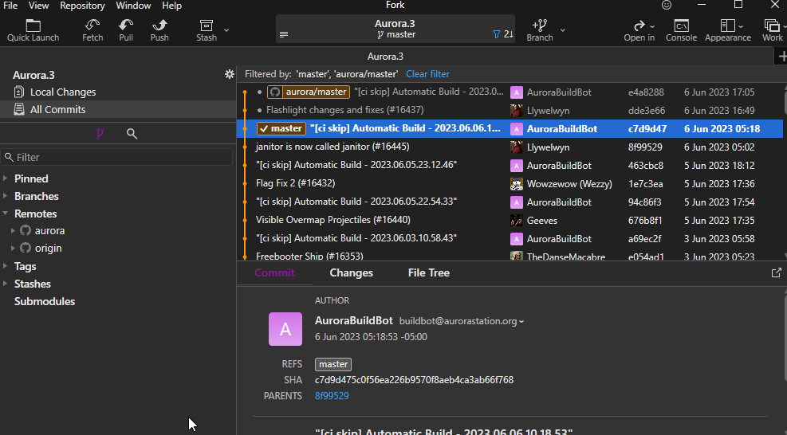Expand the Stashes section
Viewport: 787px width, 435px height.
tap(5, 284)
